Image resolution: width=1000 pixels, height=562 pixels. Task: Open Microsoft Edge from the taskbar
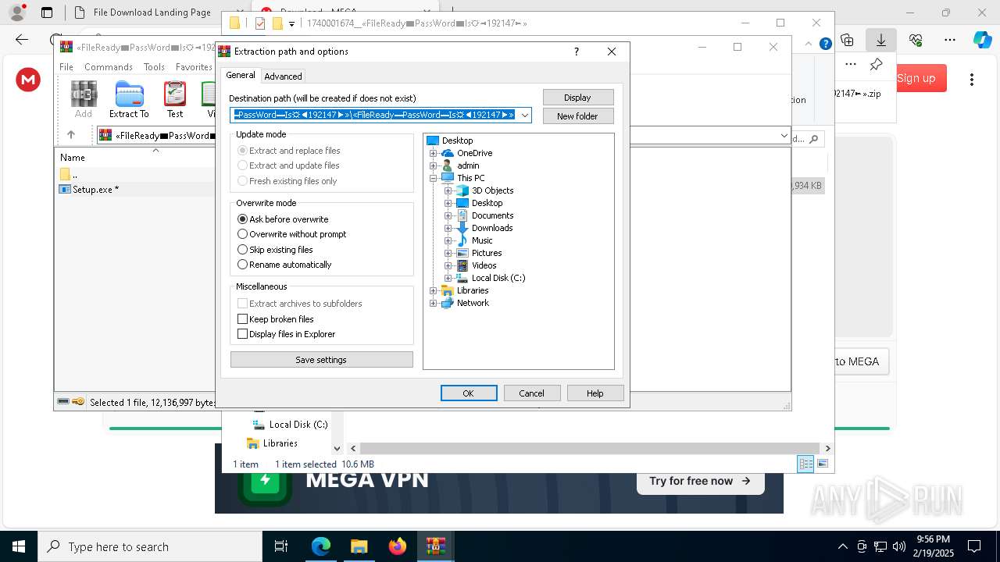pyautogui.click(x=321, y=546)
